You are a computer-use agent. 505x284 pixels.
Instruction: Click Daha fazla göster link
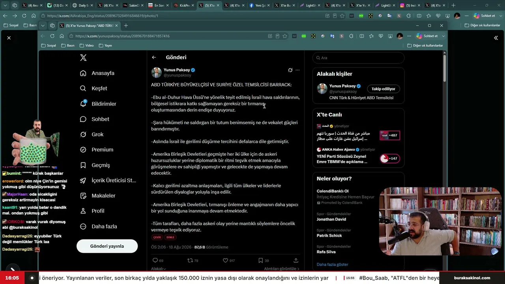coord(332,265)
